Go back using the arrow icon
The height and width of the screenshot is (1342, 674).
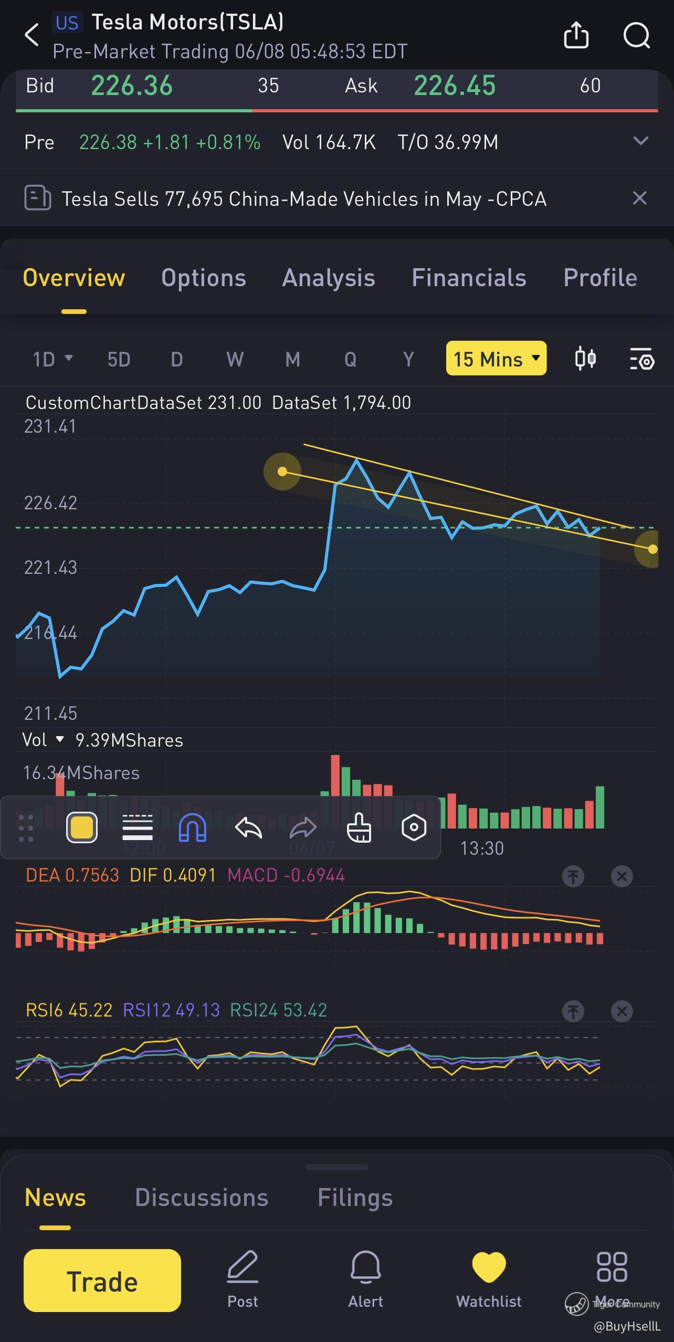pos(32,35)
